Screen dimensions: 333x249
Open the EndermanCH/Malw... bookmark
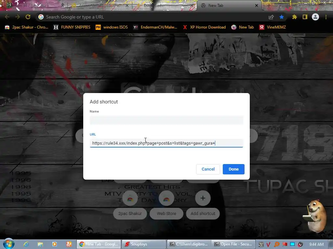[155, 27]
